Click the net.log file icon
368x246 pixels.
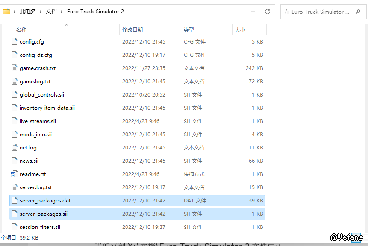click(x=14, y=148)
